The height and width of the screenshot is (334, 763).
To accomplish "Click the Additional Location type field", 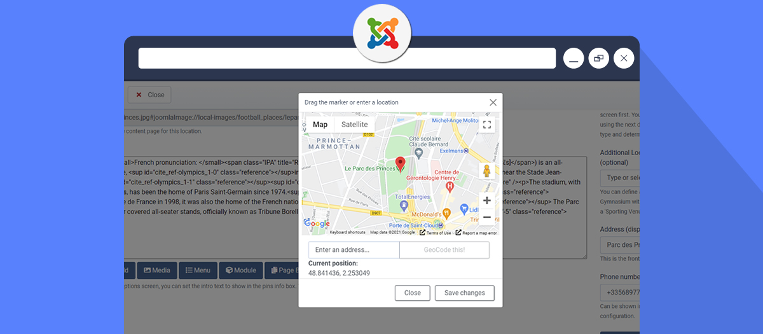I will tap(619, 177).
